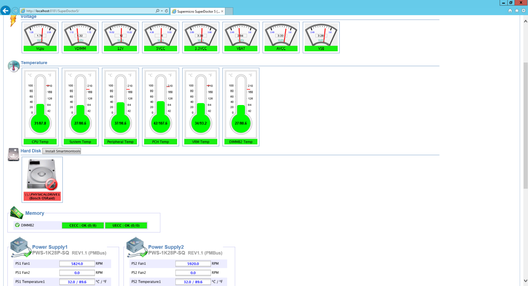
Task: Close the Supermicro SuperDoctor 5 tab
Action: point(222,11)
